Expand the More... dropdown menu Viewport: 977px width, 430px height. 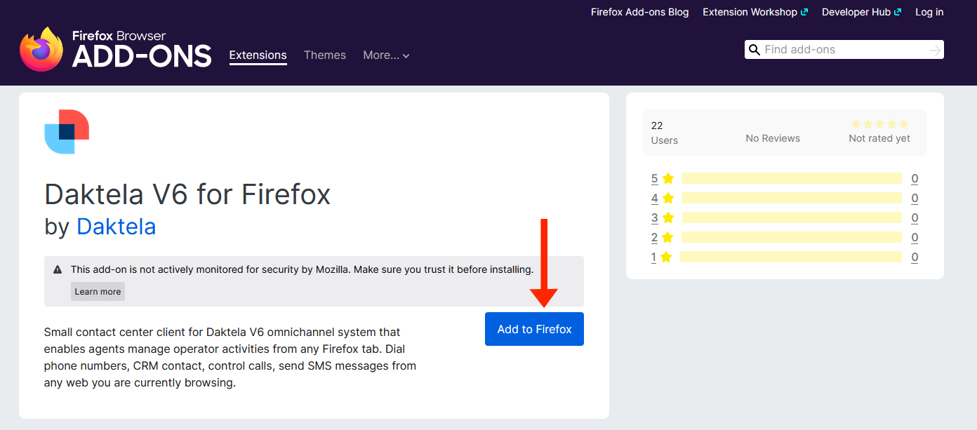(386, 55)
